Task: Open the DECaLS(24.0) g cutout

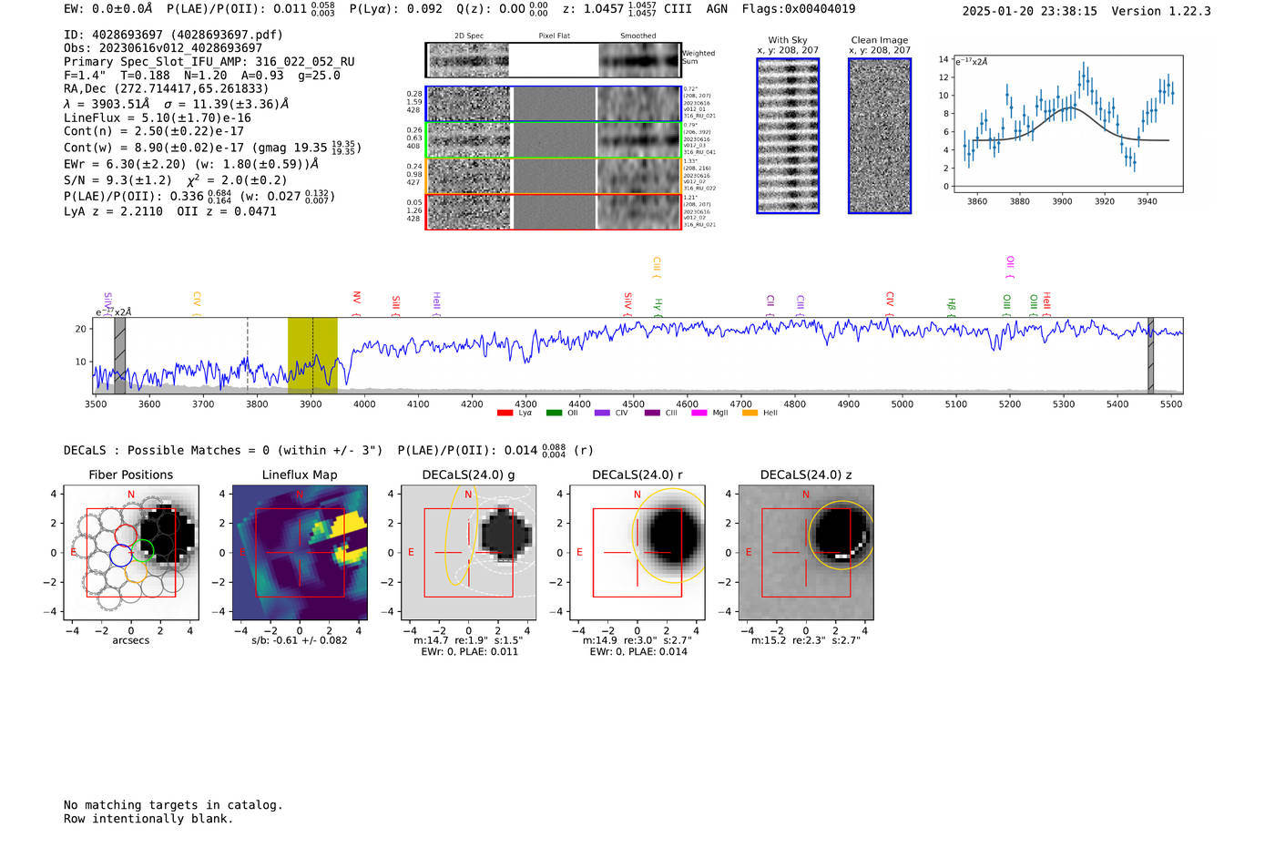Action: click(469, 552)
